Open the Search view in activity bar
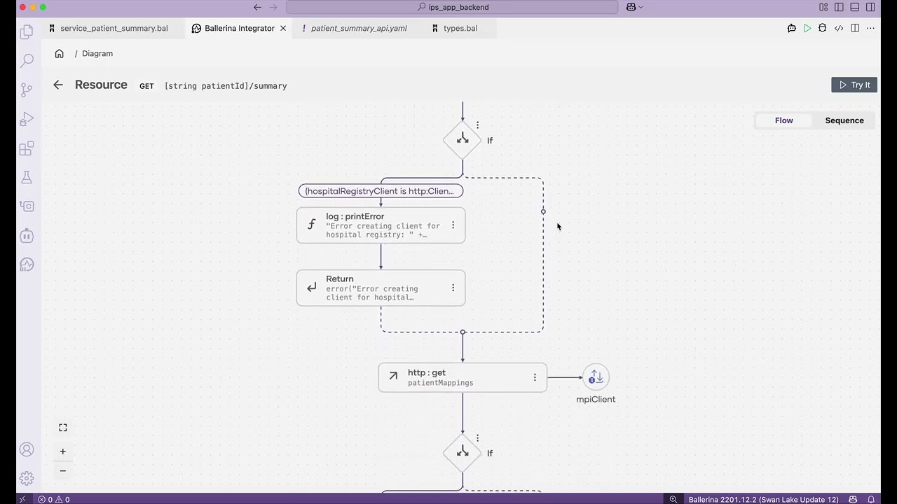 tap(27, 61)
